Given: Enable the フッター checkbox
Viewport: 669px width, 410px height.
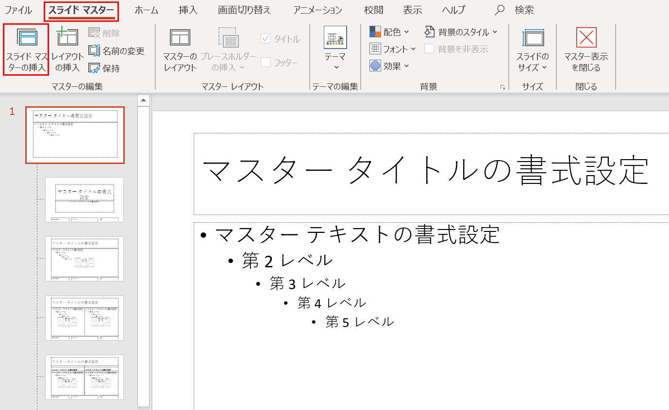Looking at the screenshot, I should click(265, 62).
